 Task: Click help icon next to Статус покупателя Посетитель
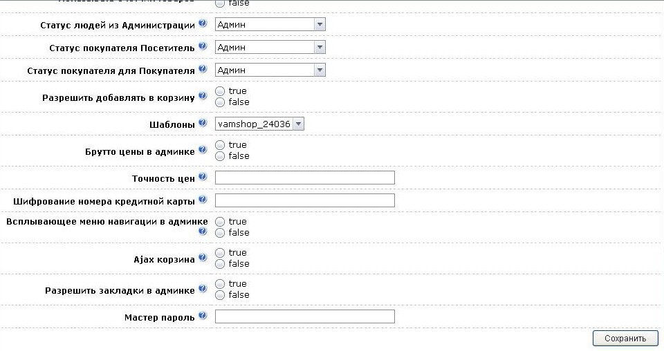pos(203,46)
